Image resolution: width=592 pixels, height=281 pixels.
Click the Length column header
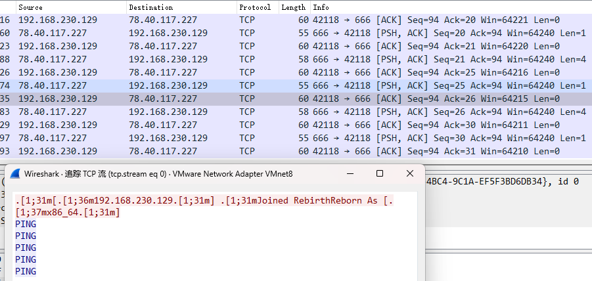click(x=293, y=7)
